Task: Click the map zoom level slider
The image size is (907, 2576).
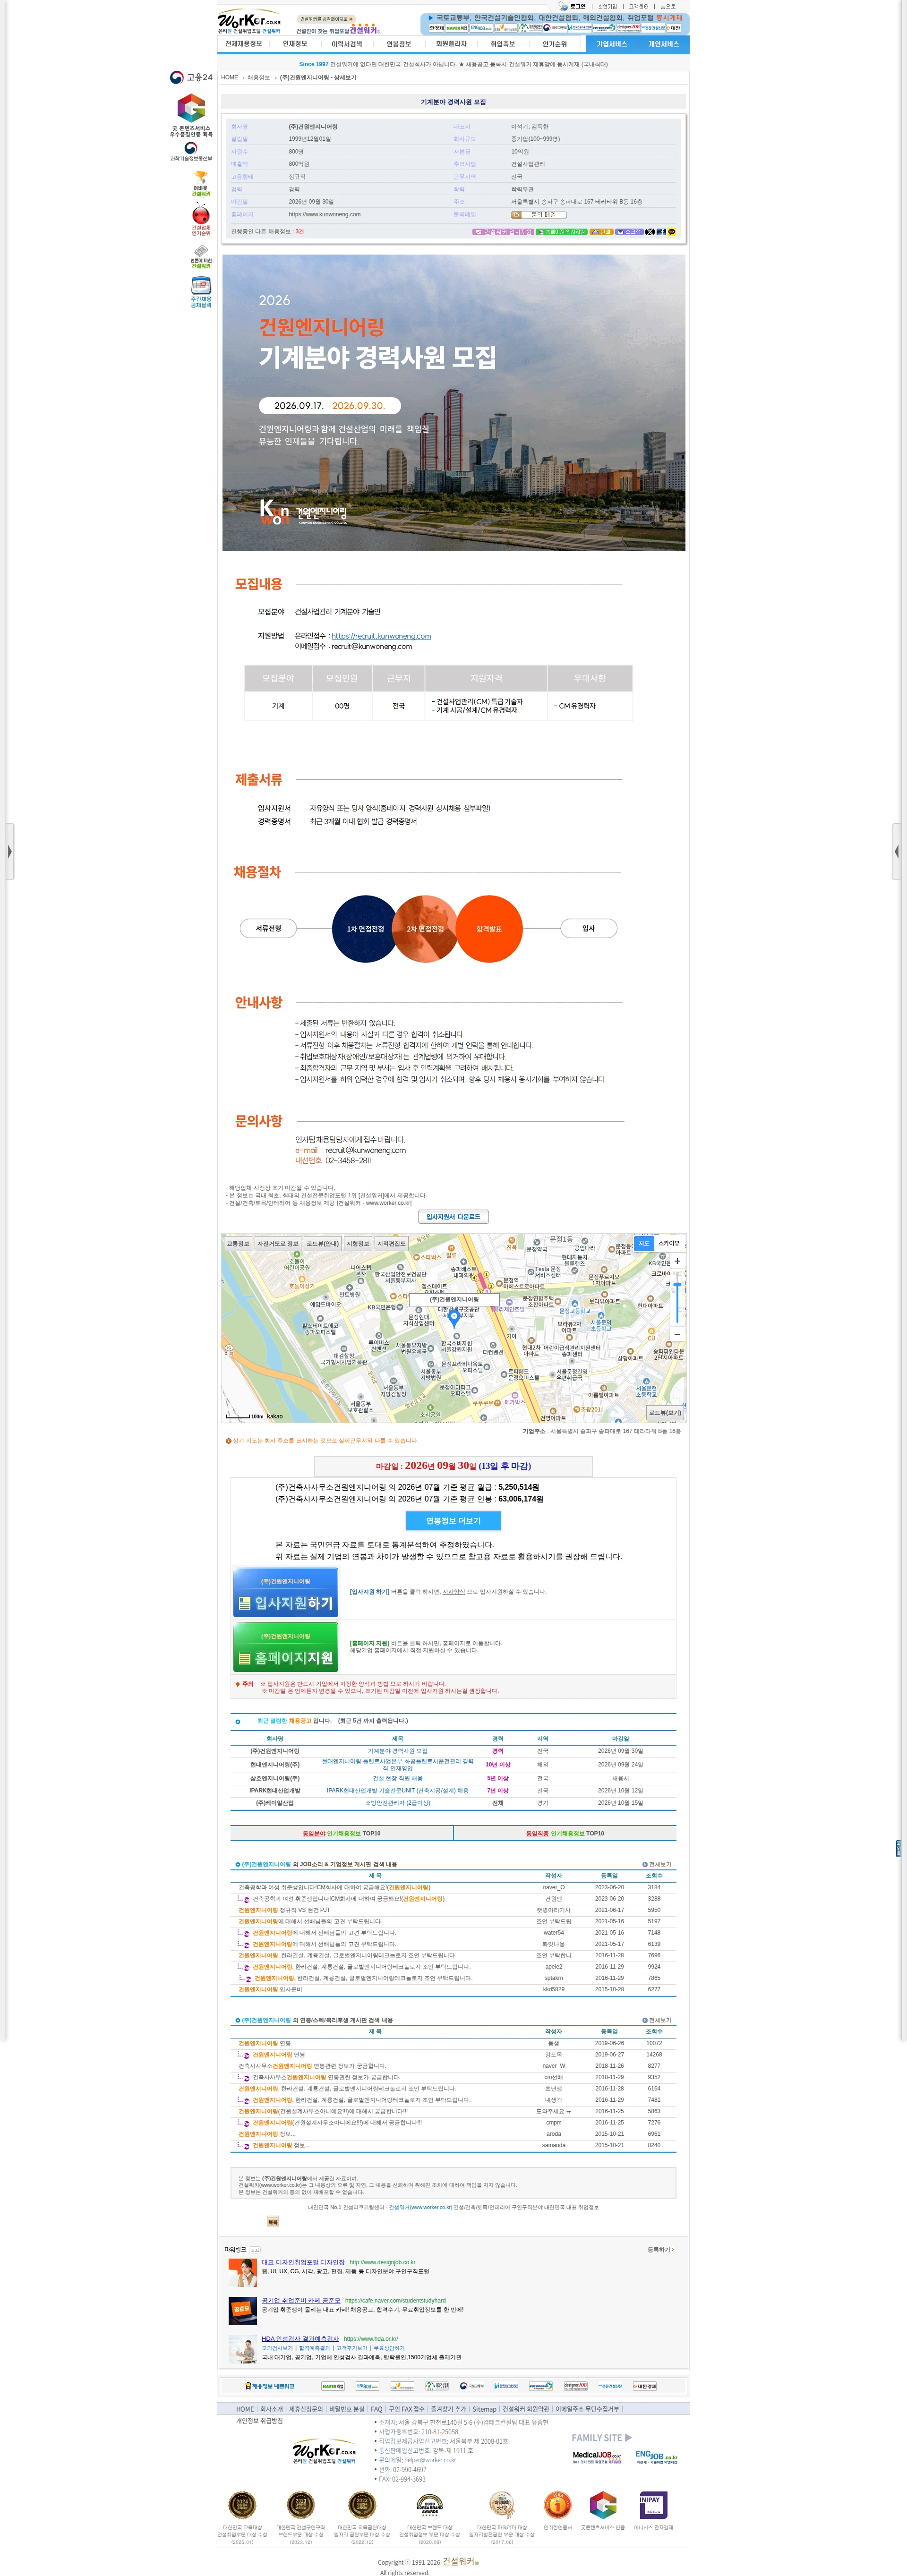Action: click(x=677, y=1298)
